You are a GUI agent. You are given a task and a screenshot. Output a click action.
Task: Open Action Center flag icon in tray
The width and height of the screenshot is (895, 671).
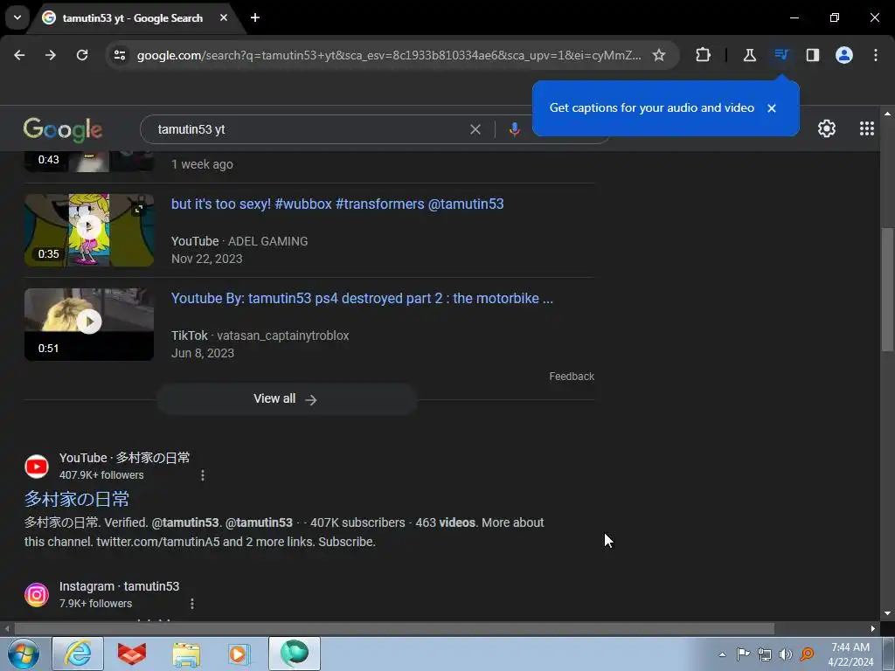tap(743, 654)
